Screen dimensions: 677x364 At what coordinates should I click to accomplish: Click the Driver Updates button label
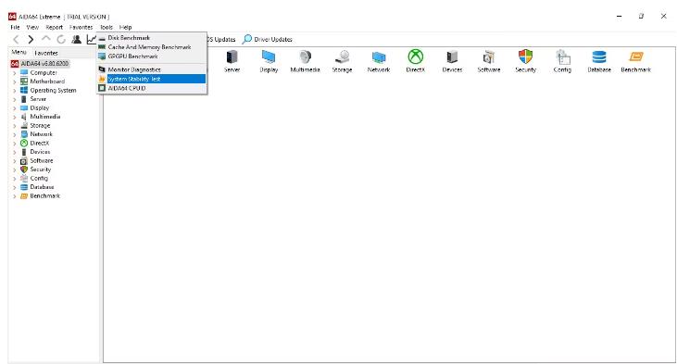coord(273,39)
